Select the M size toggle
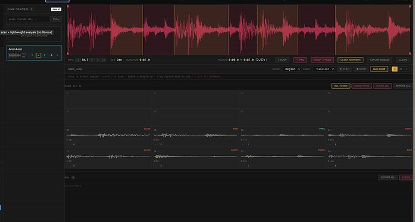Viewport: 415px width, 222px height. coord(401,69)
